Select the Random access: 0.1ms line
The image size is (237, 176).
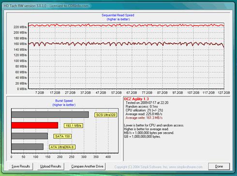(x=142, y=107)
